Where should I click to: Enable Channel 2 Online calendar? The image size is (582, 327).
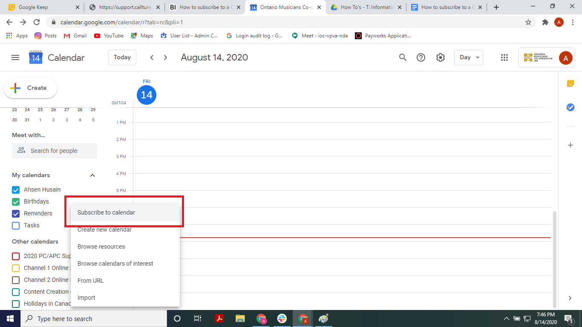click(x=16, y=280)
